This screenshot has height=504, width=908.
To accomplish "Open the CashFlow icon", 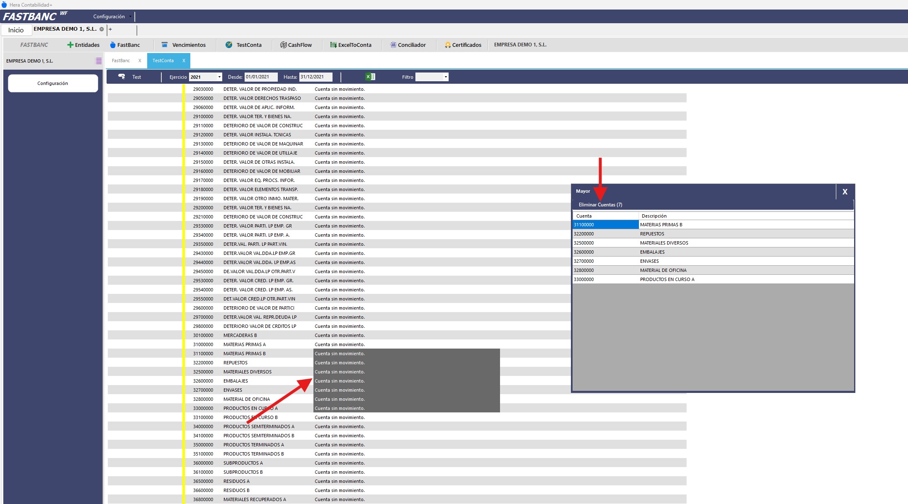I will (283, 45).
